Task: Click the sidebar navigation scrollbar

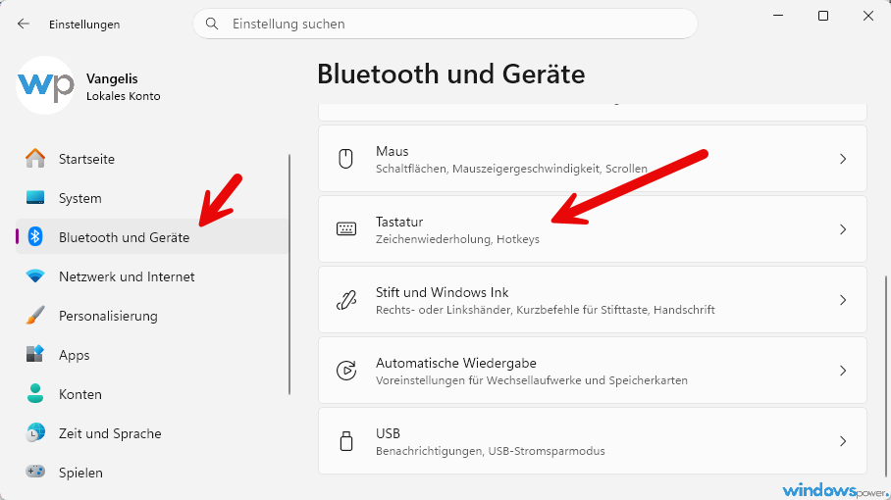Action: tap(289, 275)
